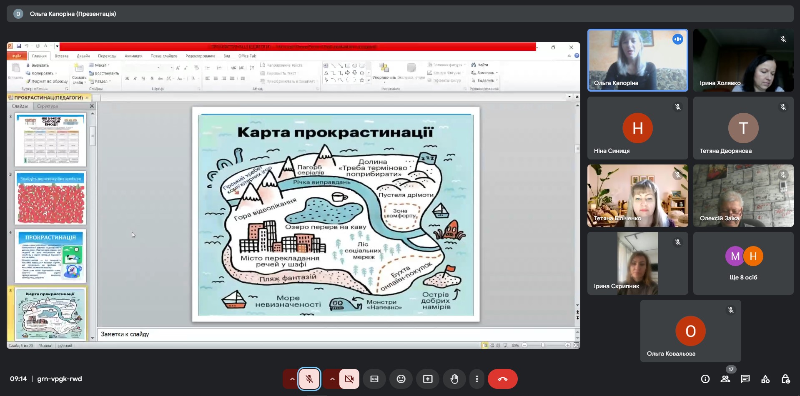
Task: Toggle closed captions on
Action: pyautogui.click(x=374, y=379)
